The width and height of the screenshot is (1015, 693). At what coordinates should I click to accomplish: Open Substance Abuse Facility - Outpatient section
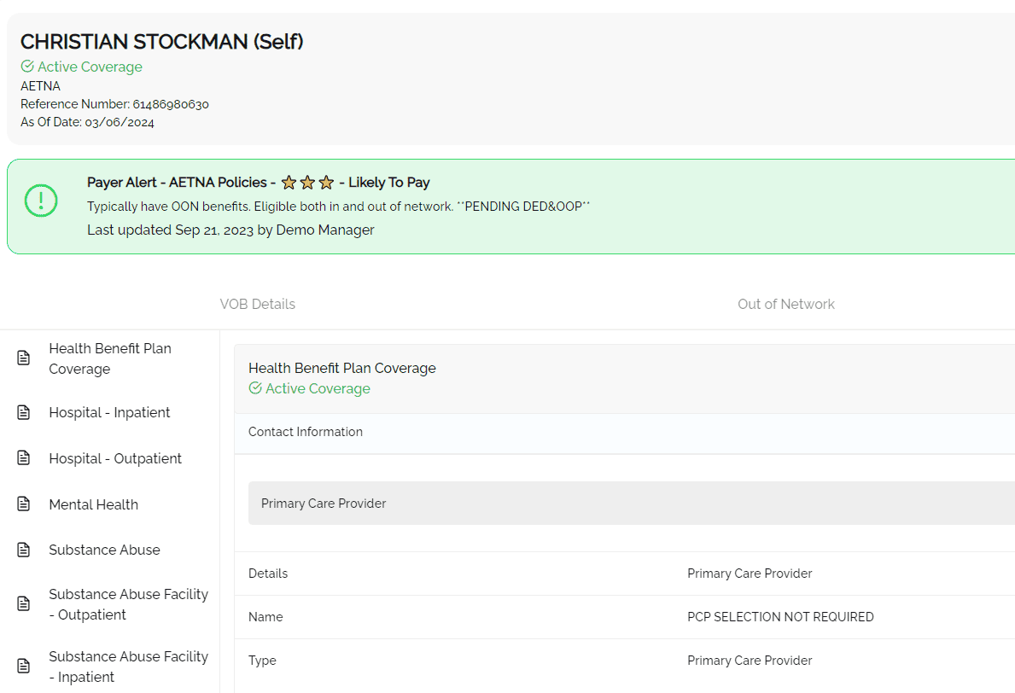coord(128,604)
